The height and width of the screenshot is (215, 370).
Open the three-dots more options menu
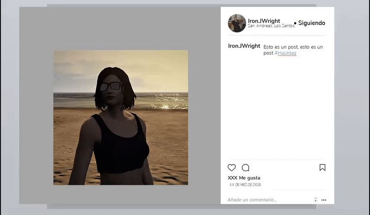pos(324,200)
